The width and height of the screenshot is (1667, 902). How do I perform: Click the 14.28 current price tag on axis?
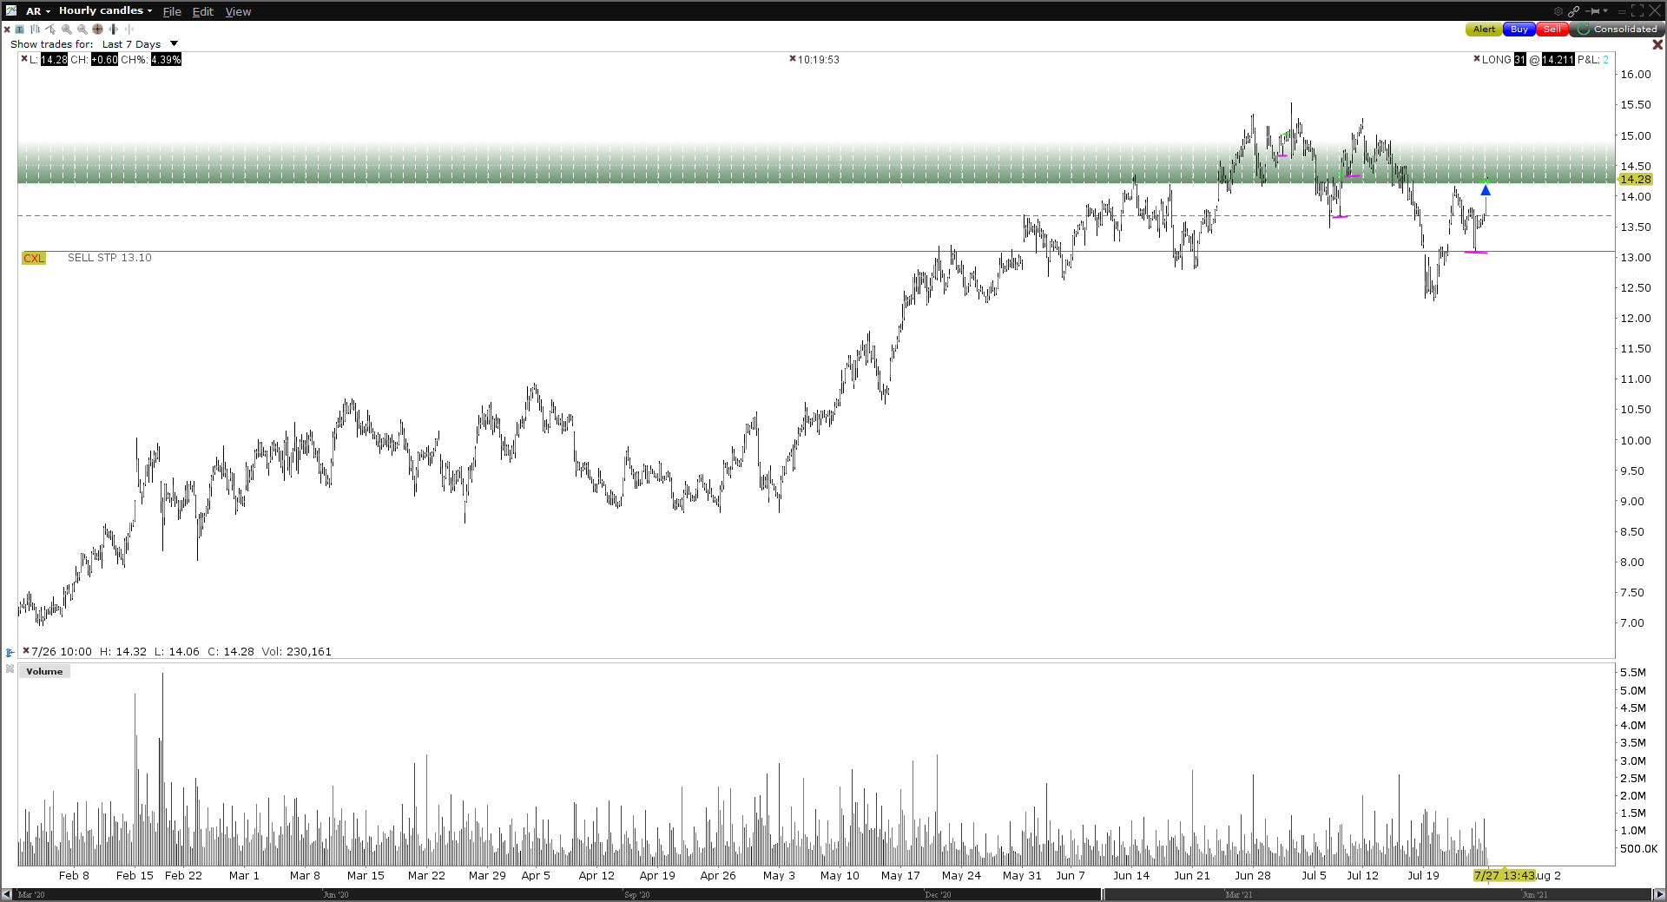pyautogui.click(x=1636, y=180)
